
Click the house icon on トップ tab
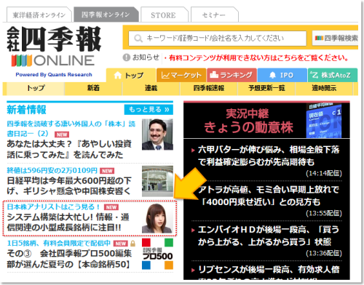coord(117,76)
